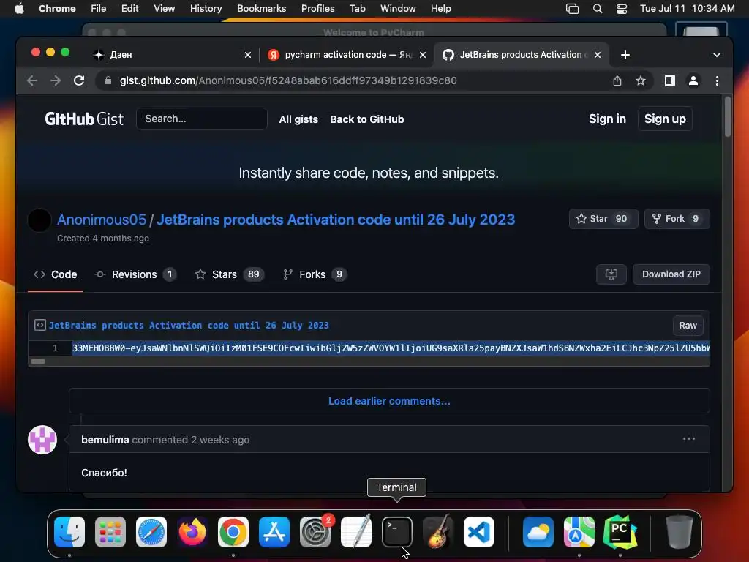Close the JetBrains products Activation tab
Screen dimensions: 749x562
click(x=597, y=55)
